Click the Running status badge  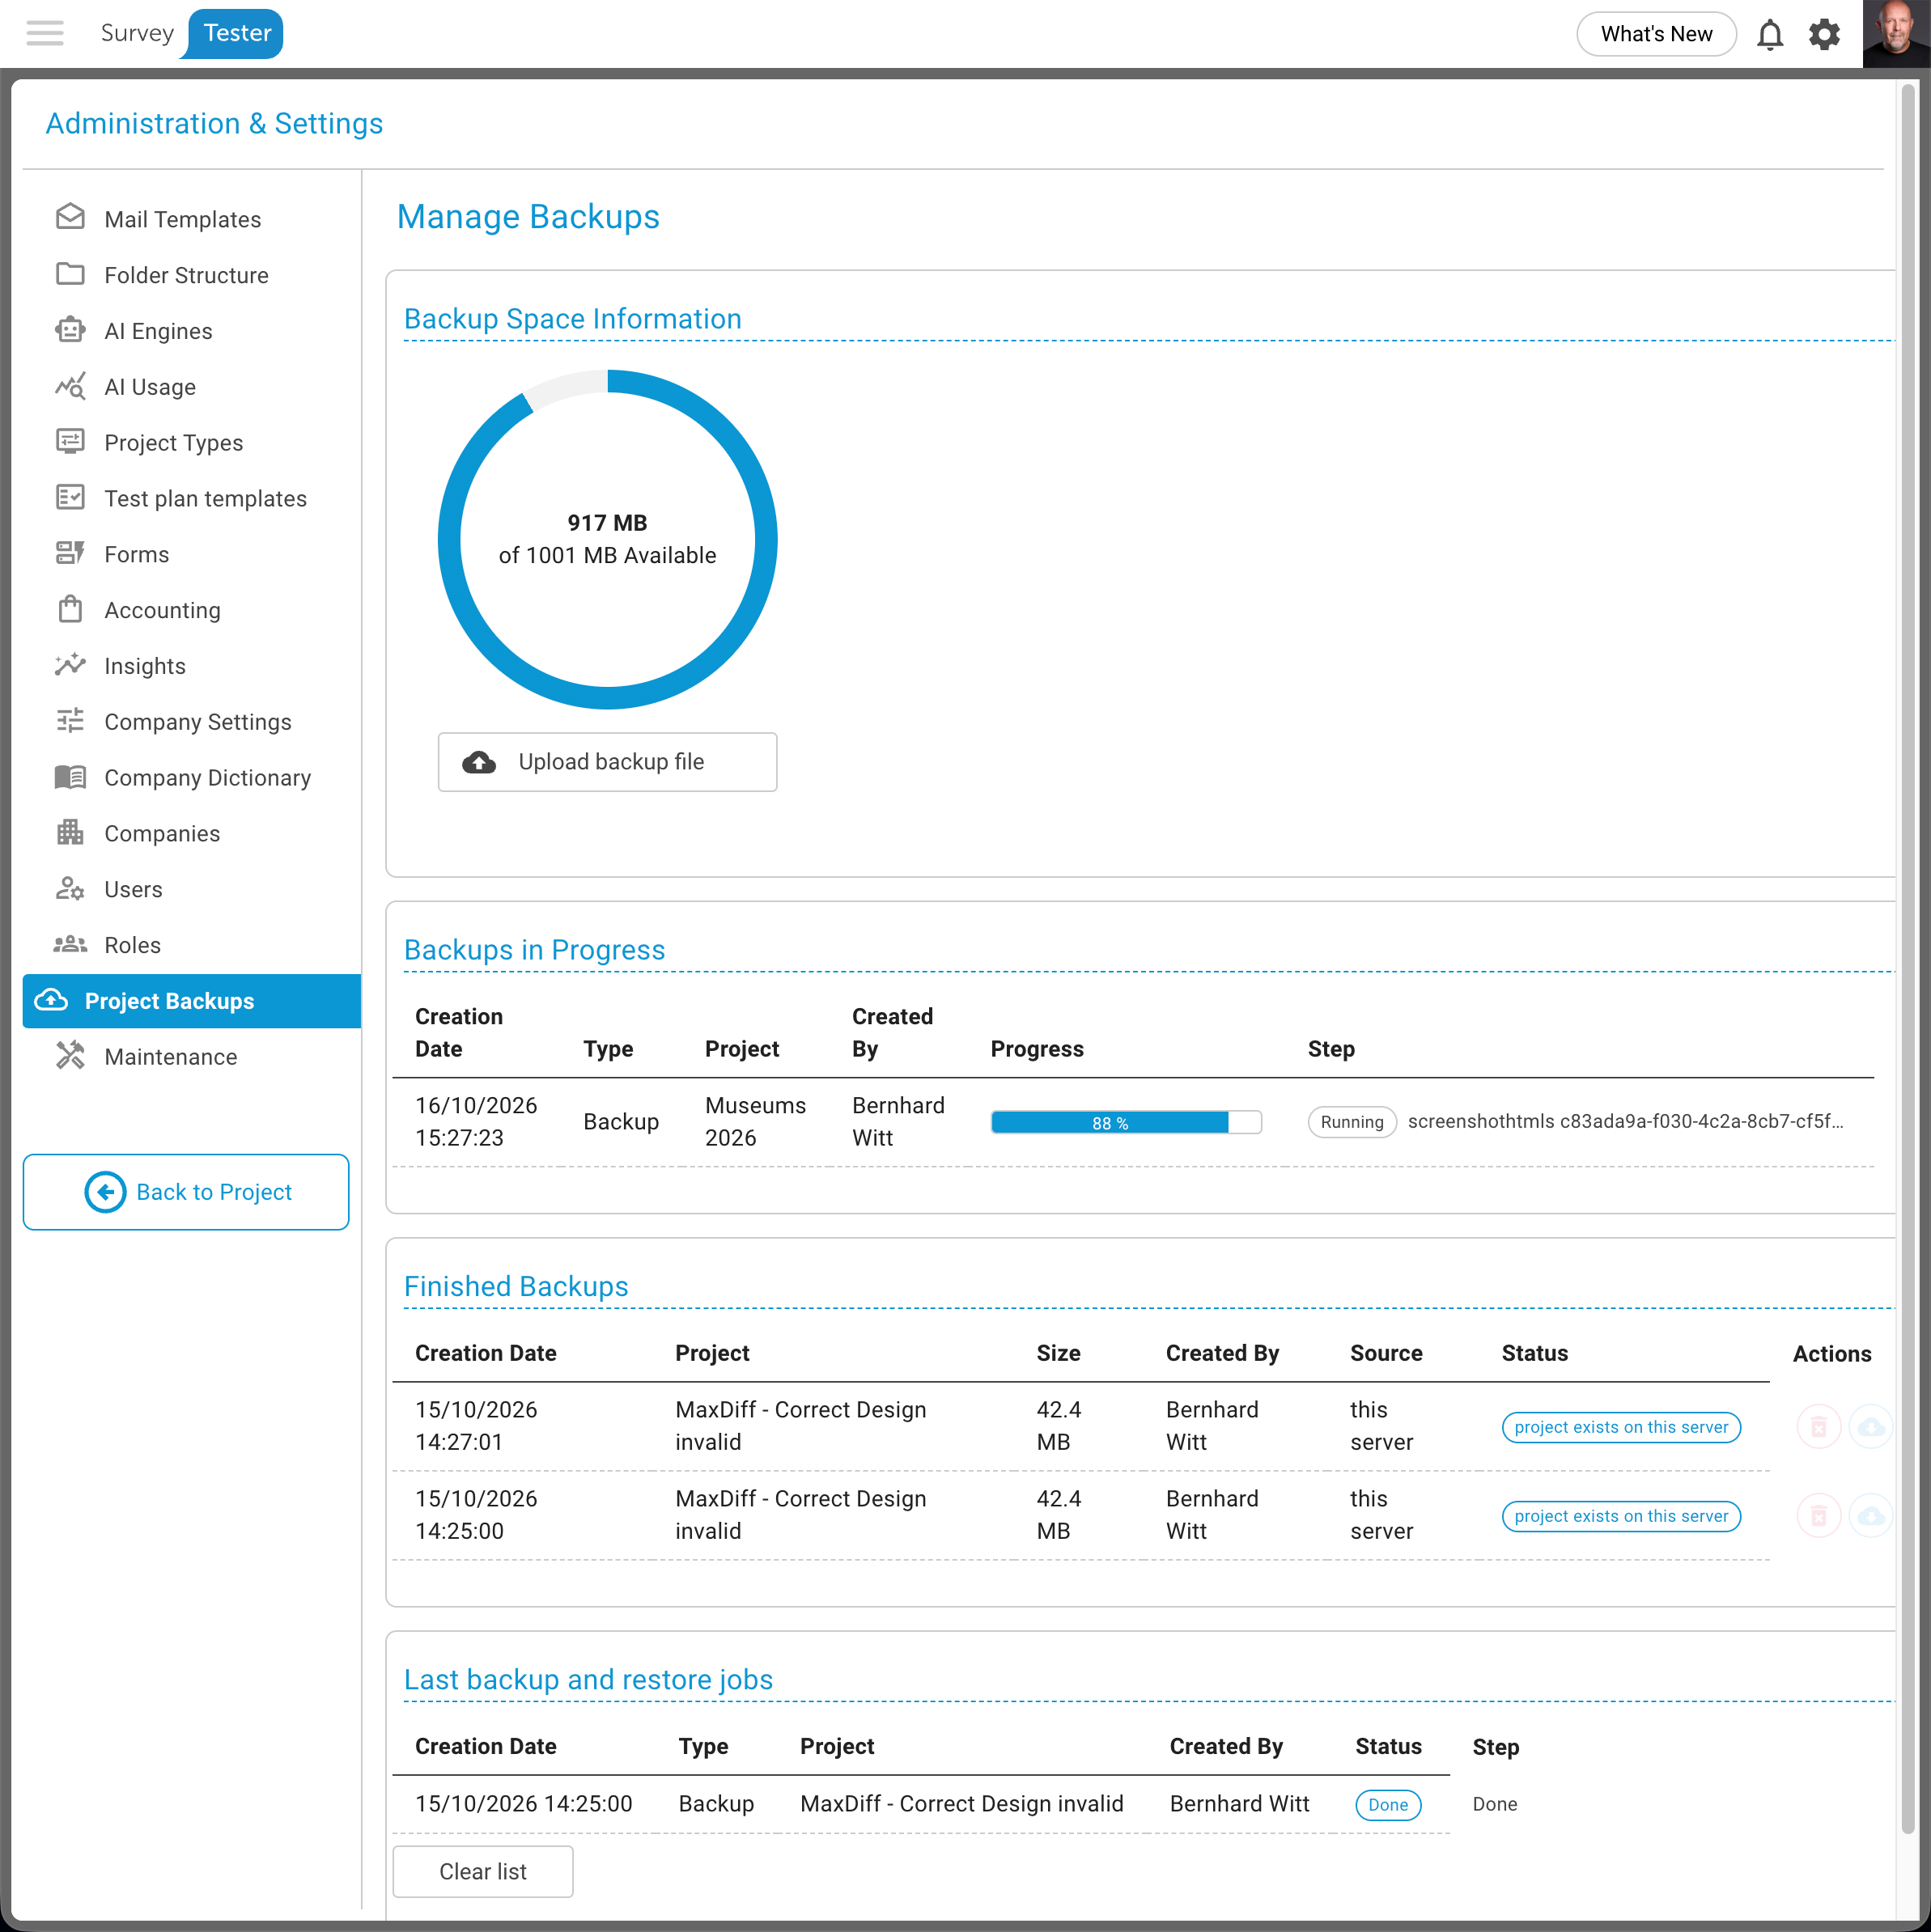[1352, 1122]
